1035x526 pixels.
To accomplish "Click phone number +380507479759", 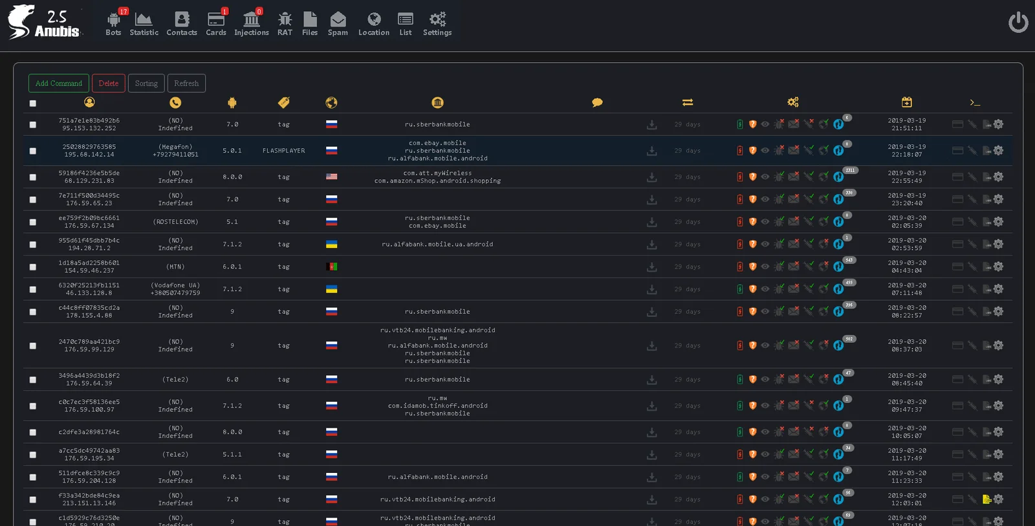I will (x=175, y=293).
